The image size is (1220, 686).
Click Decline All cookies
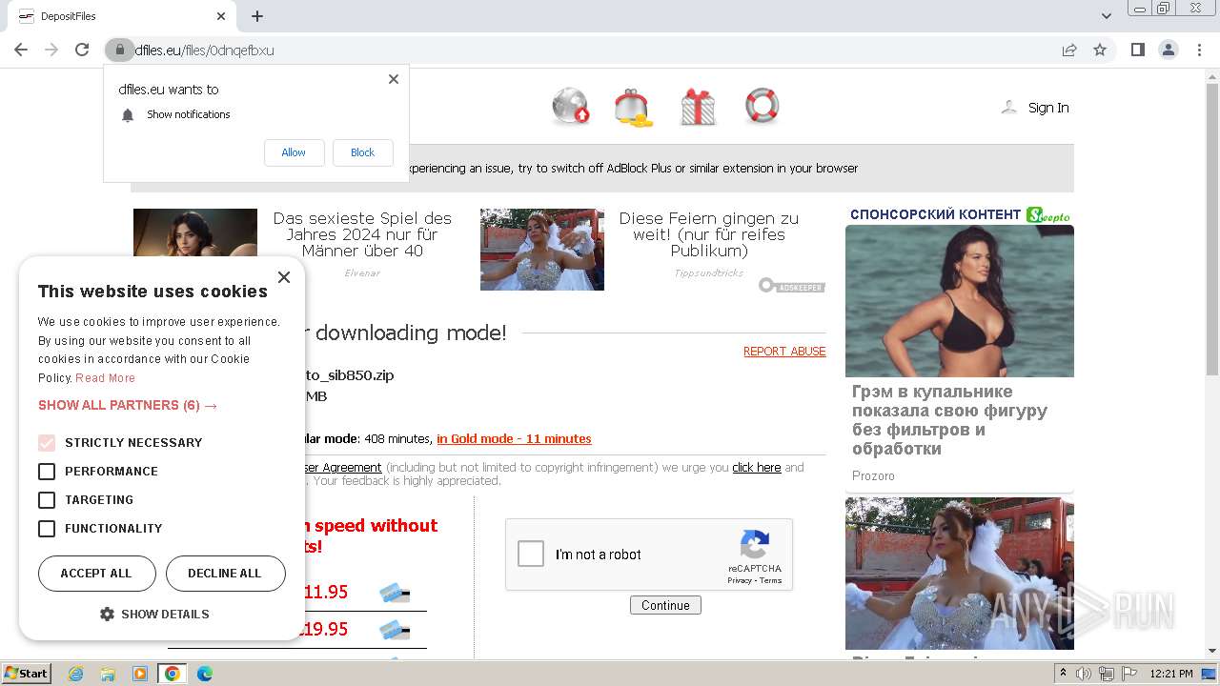(225, 574)
